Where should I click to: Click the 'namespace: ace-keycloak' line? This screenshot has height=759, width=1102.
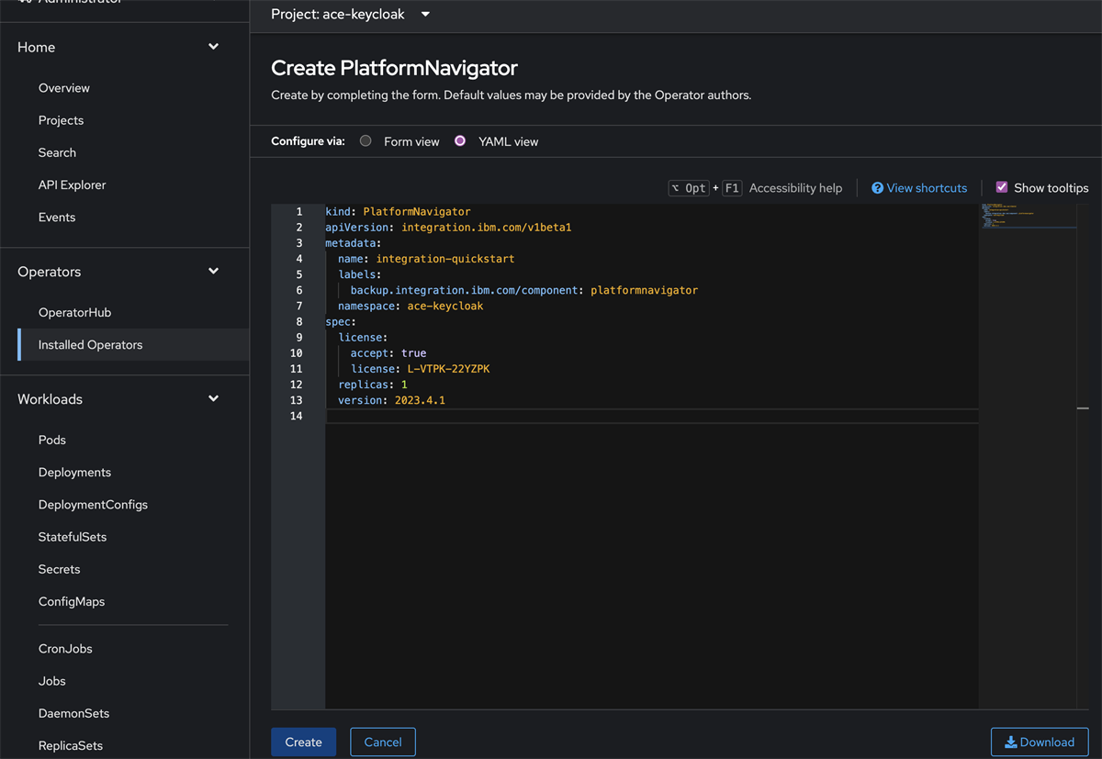410,306
